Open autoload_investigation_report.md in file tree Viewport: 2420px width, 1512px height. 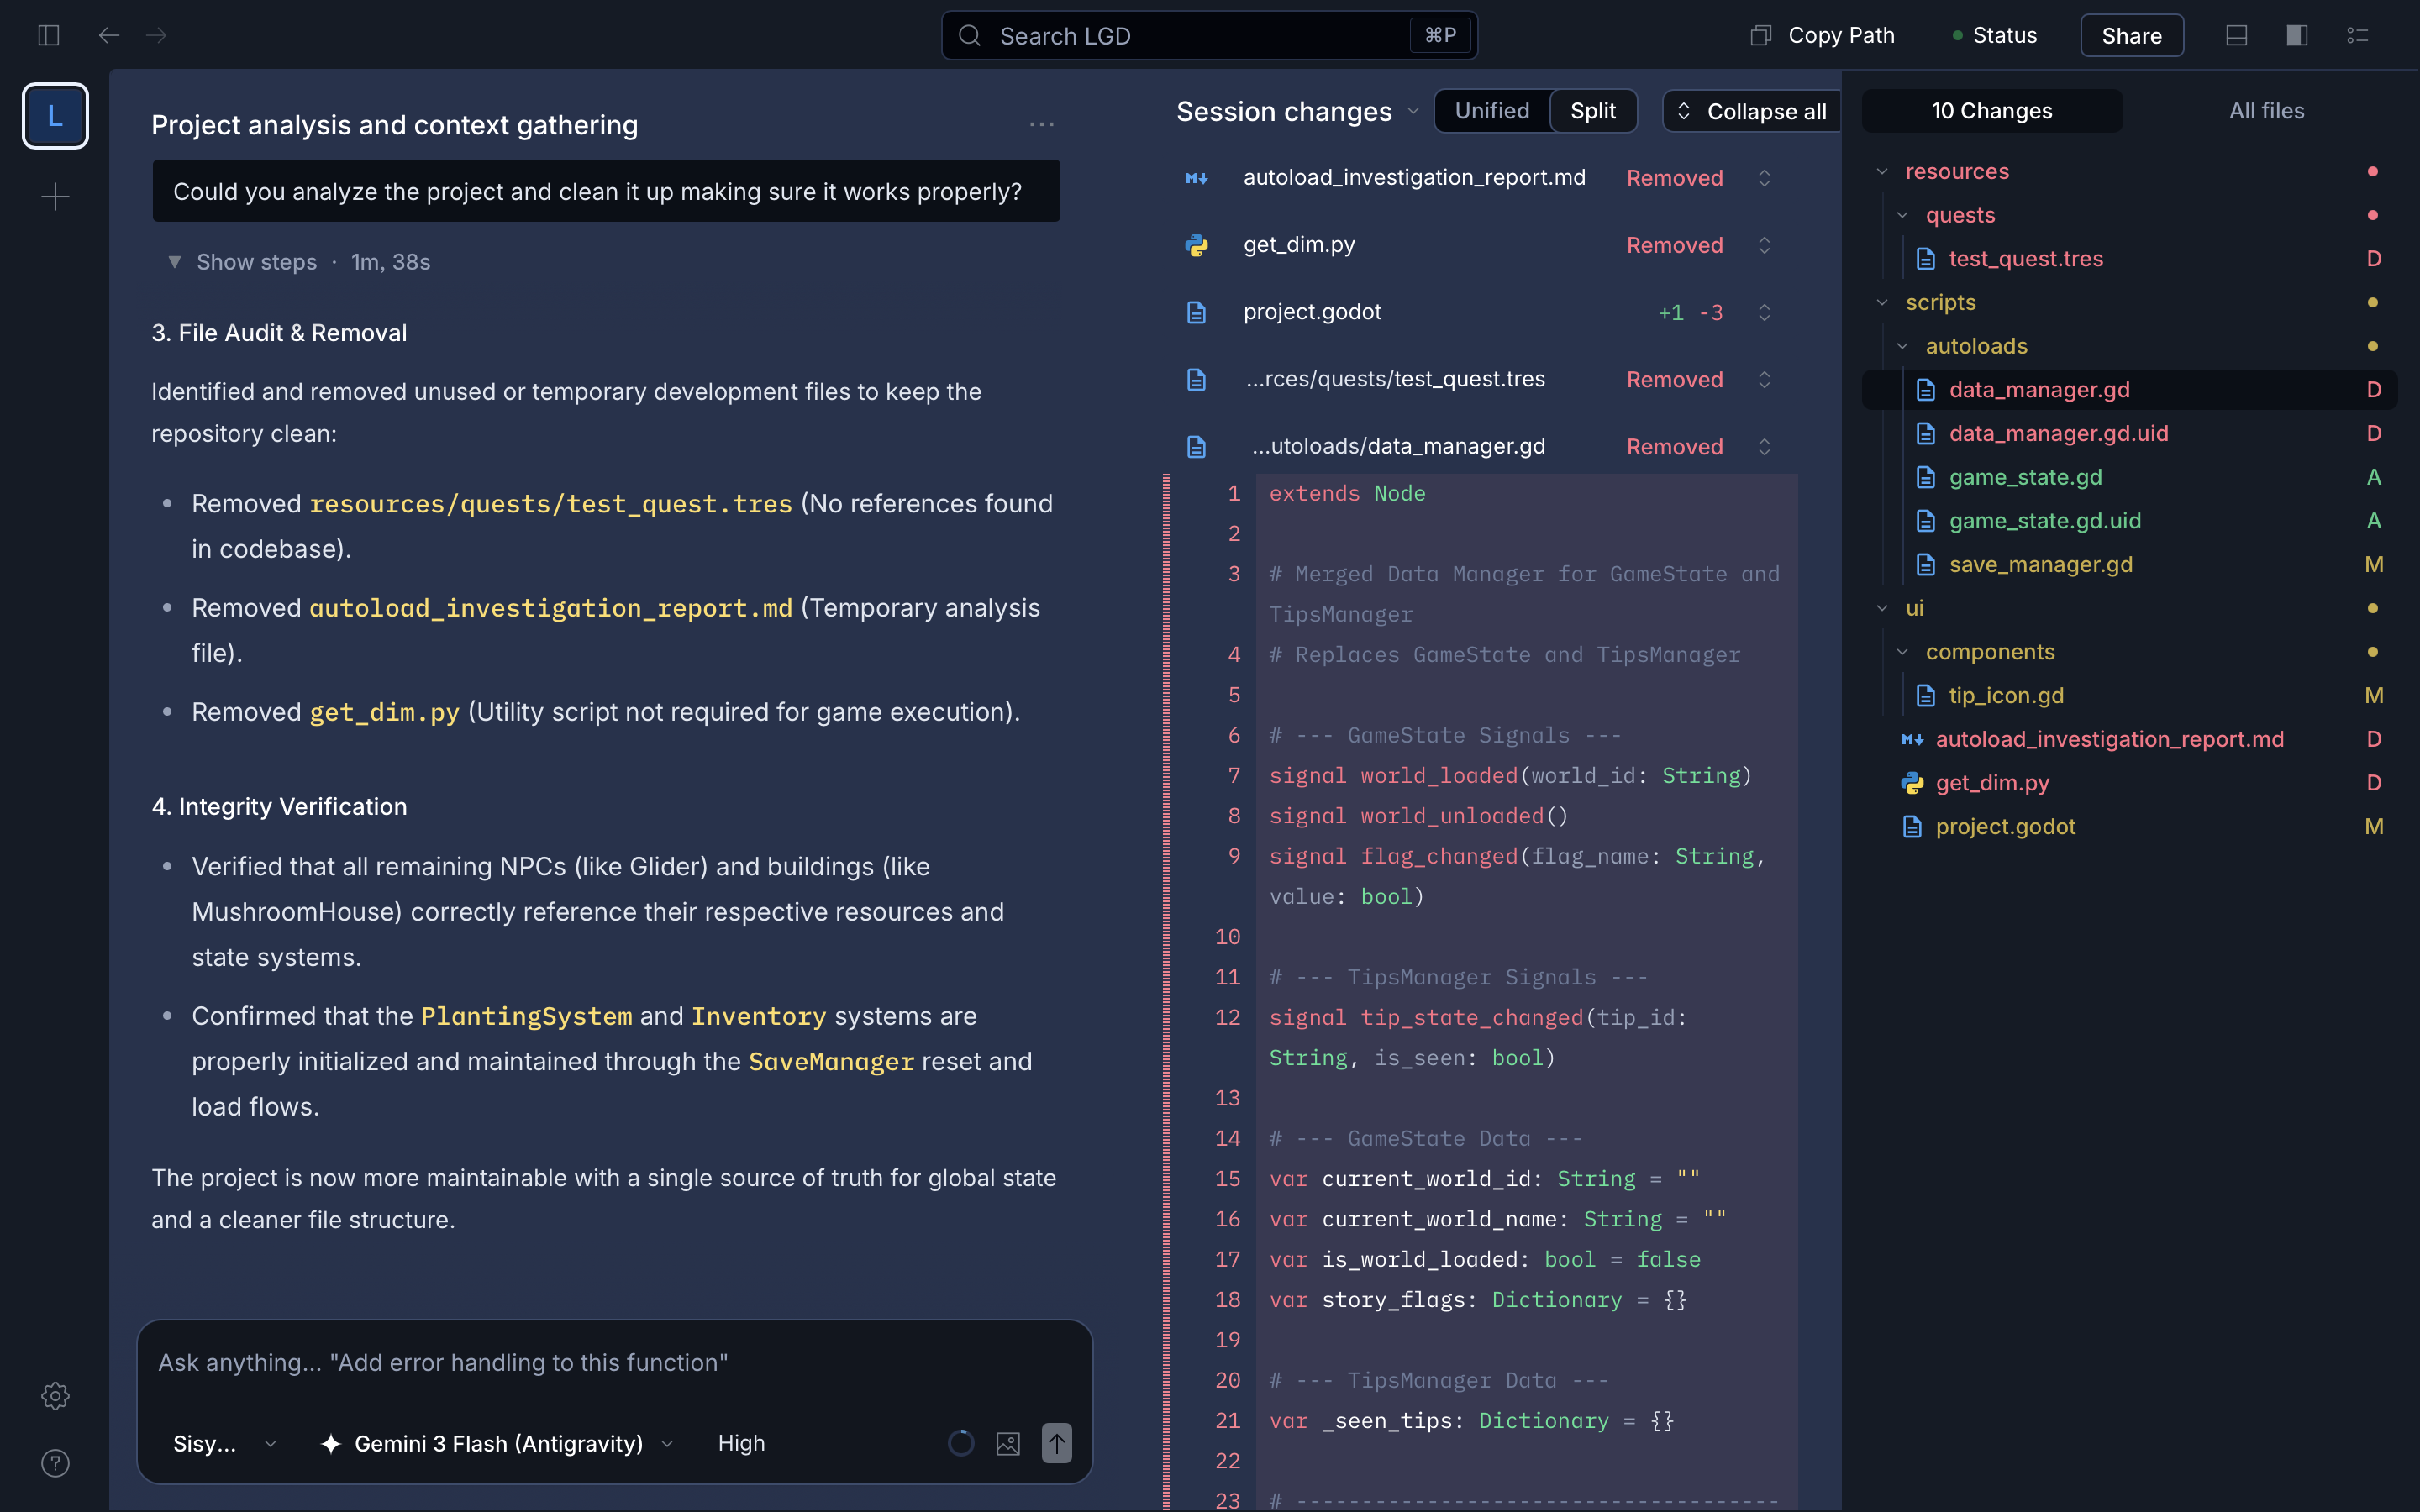coord(2129,740)
